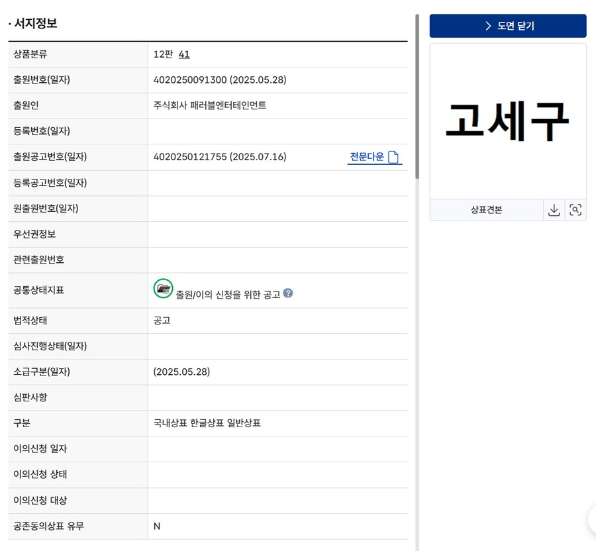Screen dimensions: 596x551
Task: Click the 심판사항 row label
Action: tap(30, 397)
